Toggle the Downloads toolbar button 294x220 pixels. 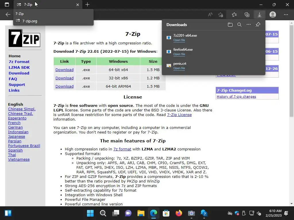click(x=260, y=15)
